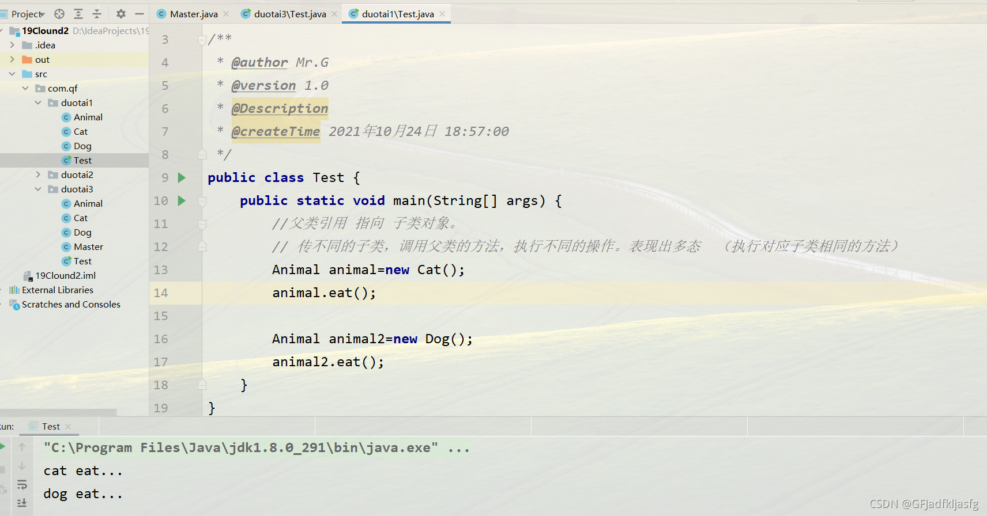987x516 pixels.
Task: Fold the main method at line 10
Action: [202, 201]
